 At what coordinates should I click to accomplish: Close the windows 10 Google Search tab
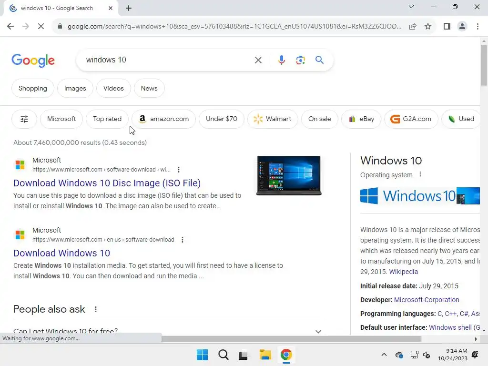[110, 8]
